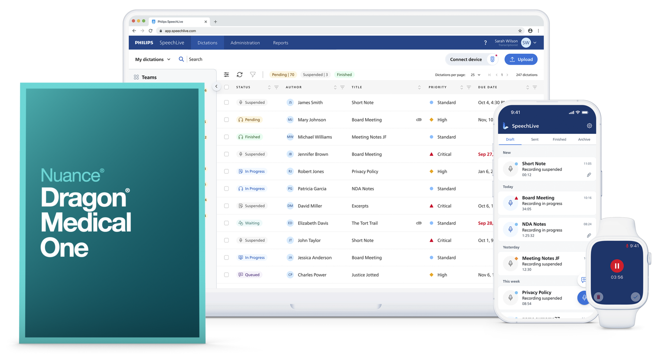Click the search magnifier icon
Screen dimensions: 653x360
point(181,59)
